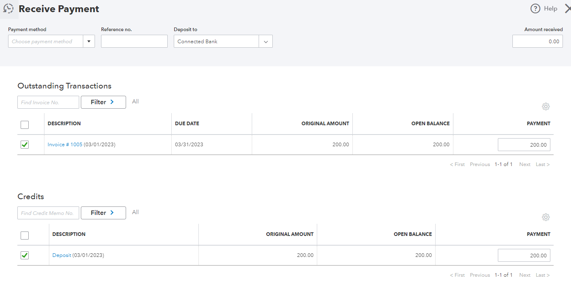This screenshot has height=284, width=571.
Task: Expand the Filter options for outstanding transactions
Action: point(103,102)
